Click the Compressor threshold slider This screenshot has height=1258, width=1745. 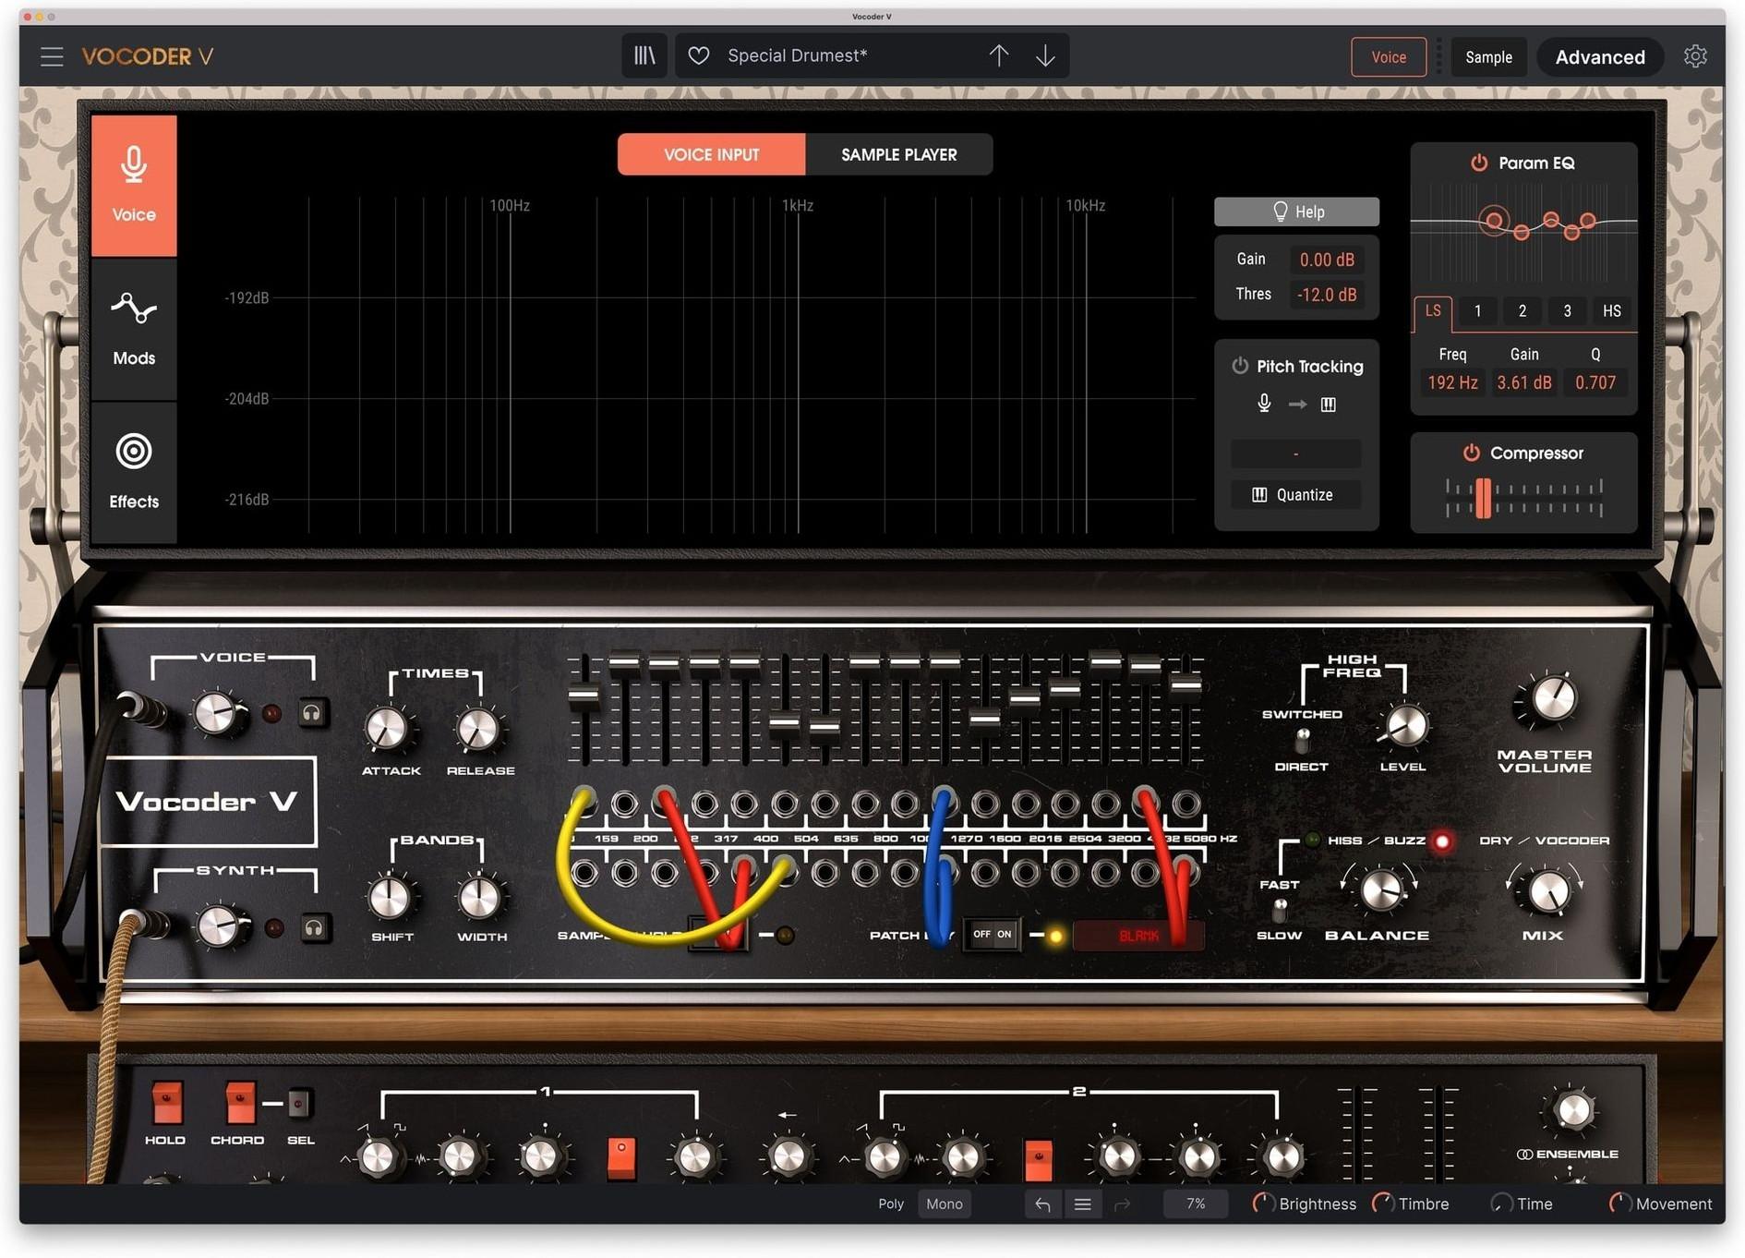[1483, 499]
